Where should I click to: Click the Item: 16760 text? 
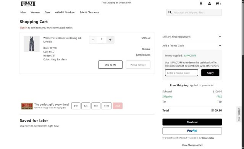[x=50, y=48]
